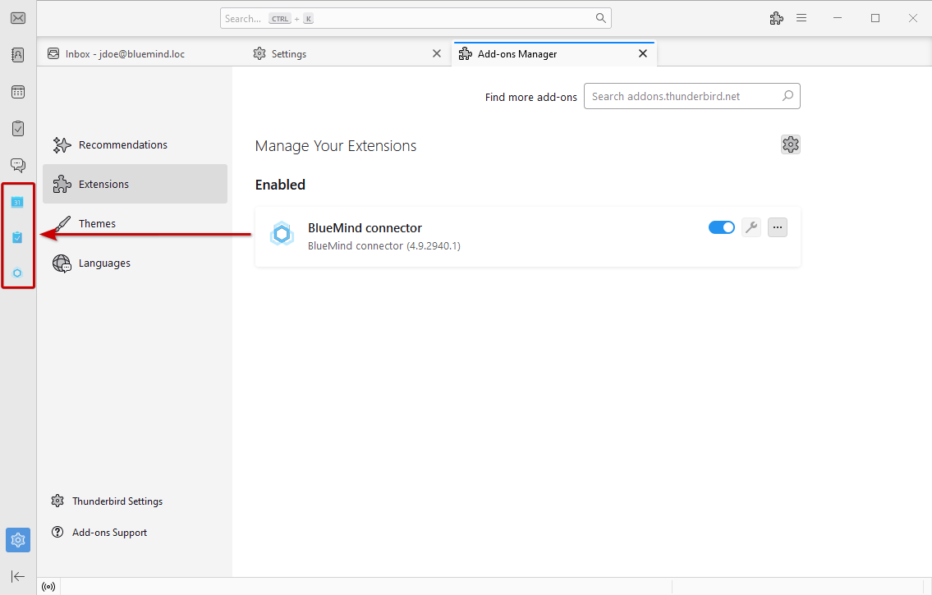Open the BlueMind calendar icon

pos(17,202)
